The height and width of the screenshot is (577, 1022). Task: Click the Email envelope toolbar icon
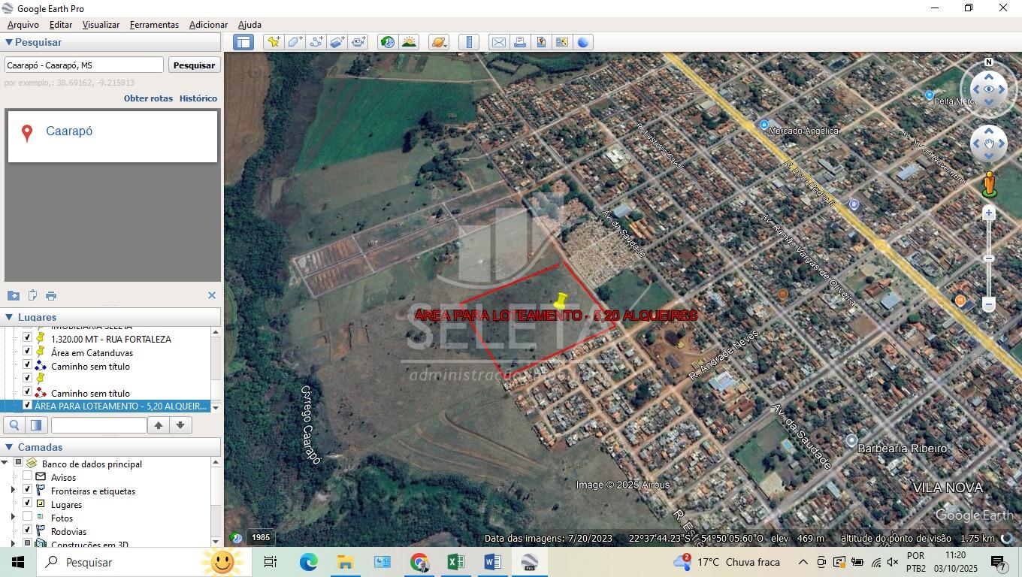click(x=498, y=42)
